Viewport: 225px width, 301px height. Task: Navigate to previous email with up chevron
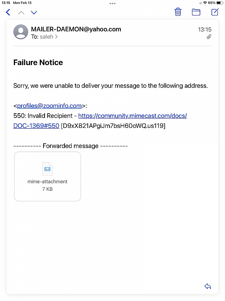(x=21, y=12)
